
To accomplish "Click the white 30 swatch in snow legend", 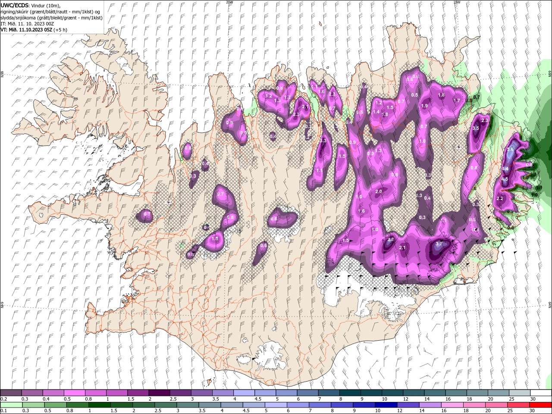I will pos(541,393).
